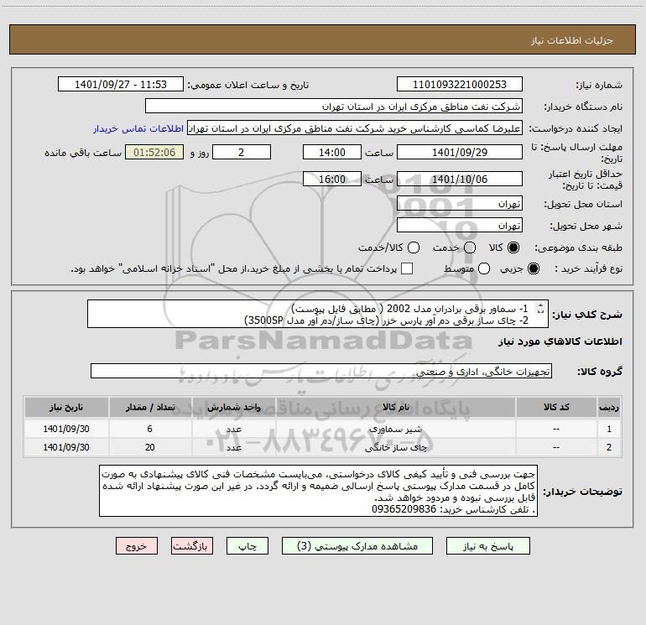646x625 pixels.
Task: Click the need number field 1101093221000253
Action: pyautogui.click(x=460, y=85)
